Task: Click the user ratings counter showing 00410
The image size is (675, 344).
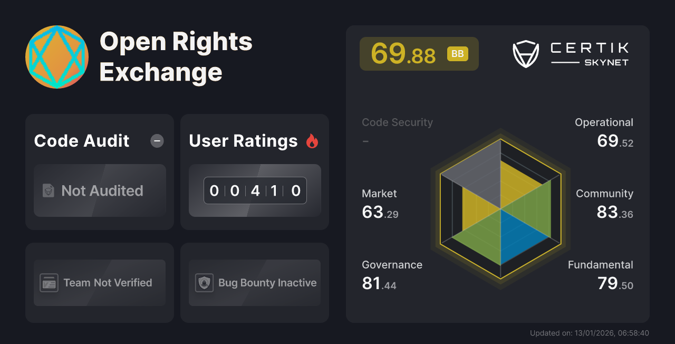Action: tap(255, 190)
